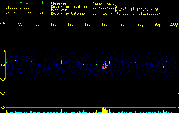The image size is (179, 113).
Task: Click the 'Receiving Antenna' field label
Action: tap(68, 14)
